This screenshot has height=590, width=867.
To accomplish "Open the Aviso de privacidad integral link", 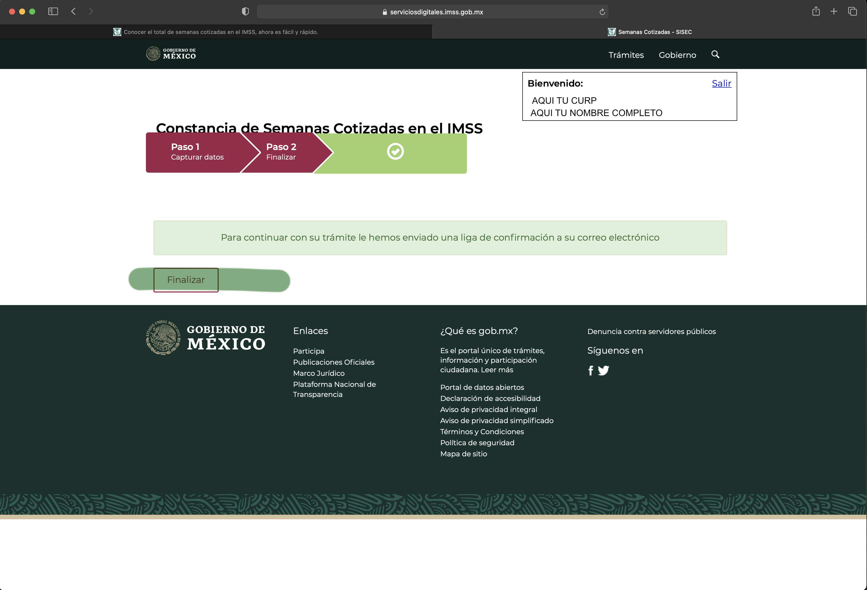I will [488, 409].
